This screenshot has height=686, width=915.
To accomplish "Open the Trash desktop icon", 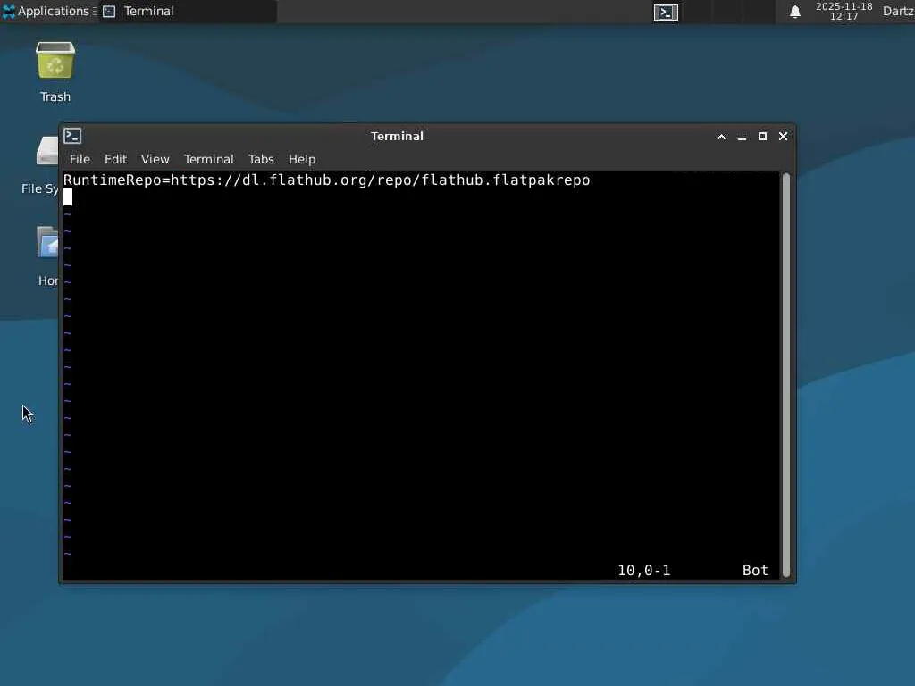I will [55, 71].
